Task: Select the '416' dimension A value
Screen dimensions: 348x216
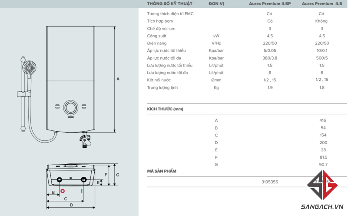Action: coord(323,120)
